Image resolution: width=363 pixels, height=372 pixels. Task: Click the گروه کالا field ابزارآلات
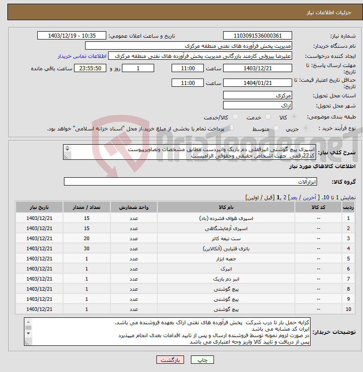click(x=190, y=181)
